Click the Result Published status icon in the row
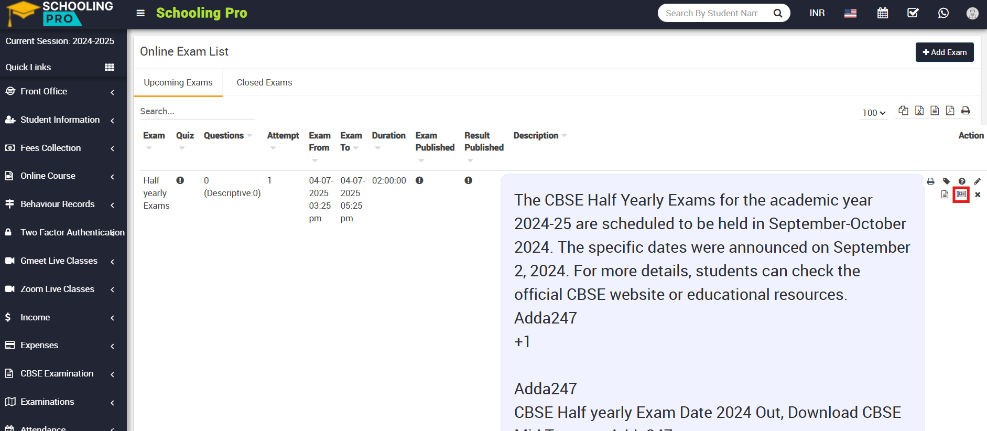Screen dimensions: 987x431 [469, 180]
